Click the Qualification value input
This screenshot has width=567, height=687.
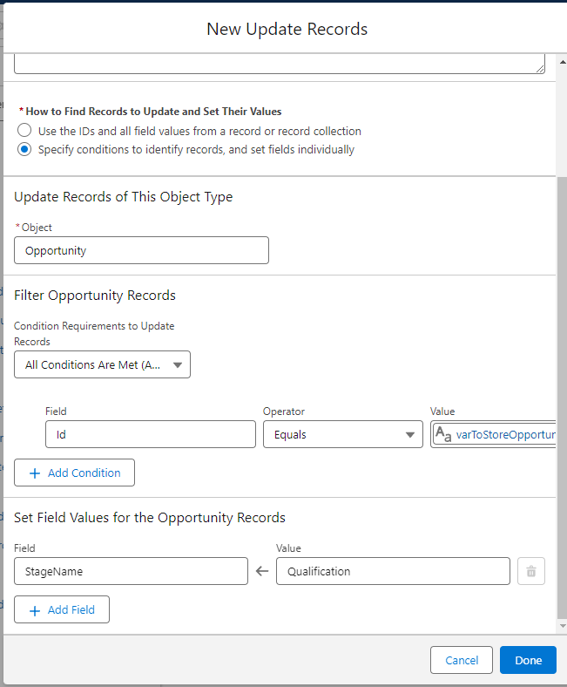392,572
